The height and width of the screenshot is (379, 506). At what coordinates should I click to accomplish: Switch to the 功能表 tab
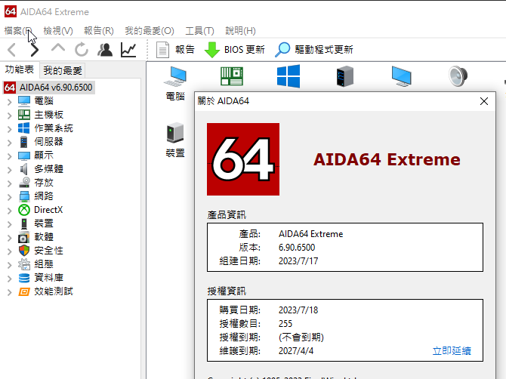coord(20,69)
